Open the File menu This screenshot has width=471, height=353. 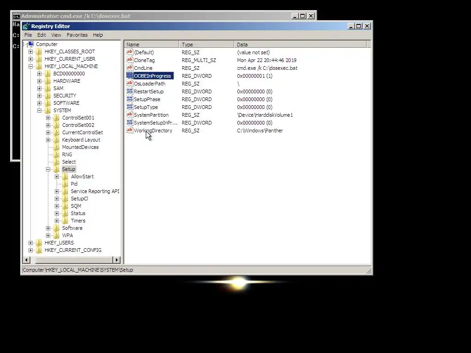[28, 35]
